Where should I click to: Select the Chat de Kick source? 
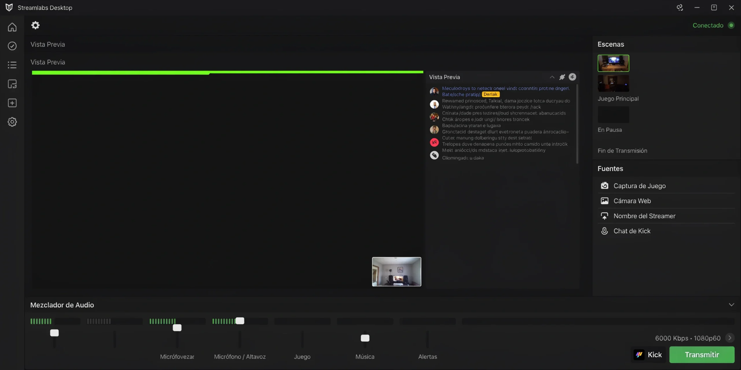[x=666, y=231]
